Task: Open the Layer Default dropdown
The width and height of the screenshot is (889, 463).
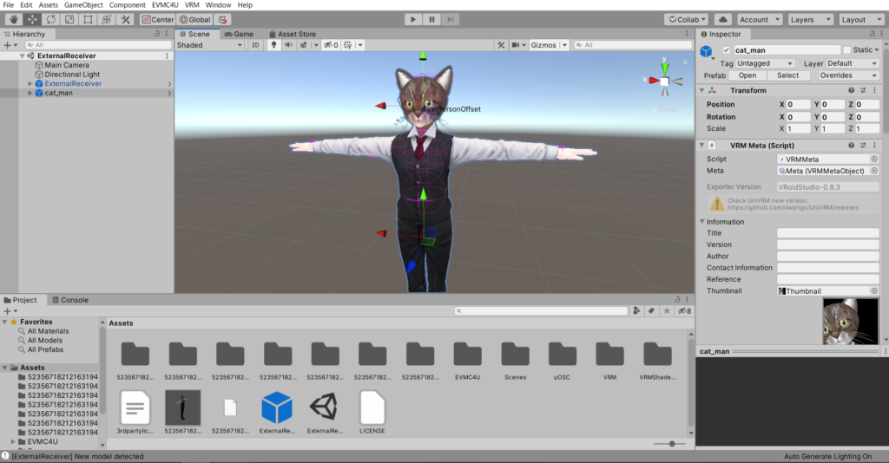Action: (853, 63)
